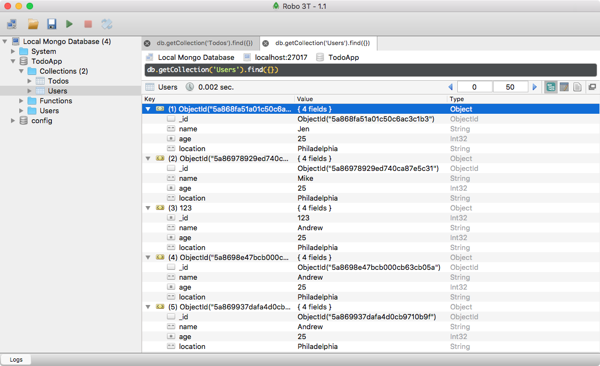This screenshot has height=366, width=600.
Task: Switch to table view mode
Action: pyautogui.click(x=564, y=87)
